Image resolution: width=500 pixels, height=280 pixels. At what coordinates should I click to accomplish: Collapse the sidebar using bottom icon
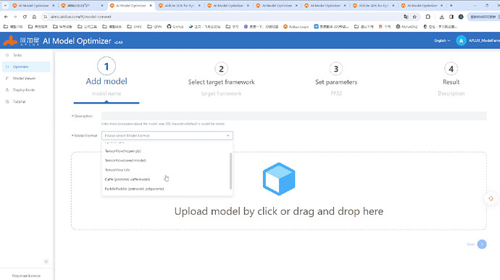coord(46,261)
